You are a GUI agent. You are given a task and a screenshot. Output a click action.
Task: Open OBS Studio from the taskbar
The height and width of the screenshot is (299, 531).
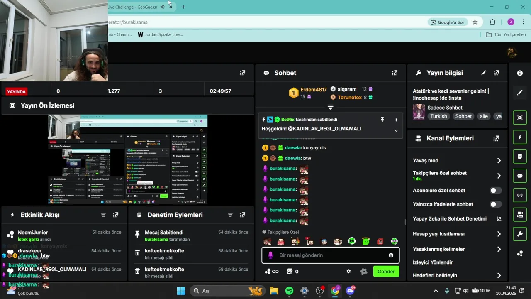click(319, 291)
